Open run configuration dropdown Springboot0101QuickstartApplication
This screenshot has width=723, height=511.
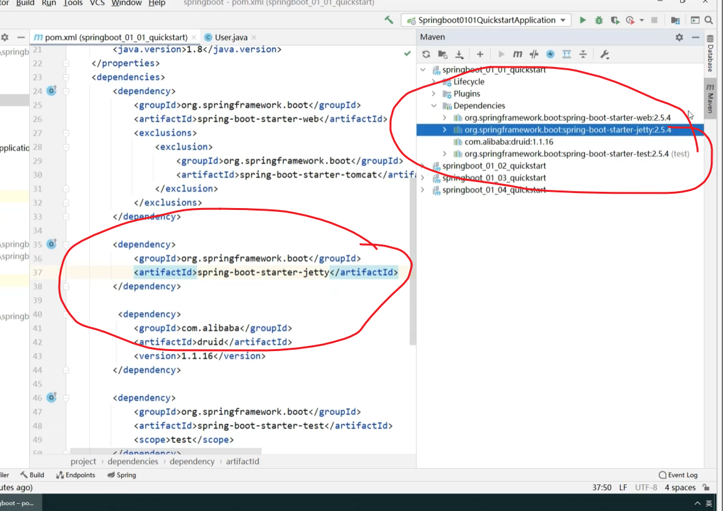pos(487,20)
